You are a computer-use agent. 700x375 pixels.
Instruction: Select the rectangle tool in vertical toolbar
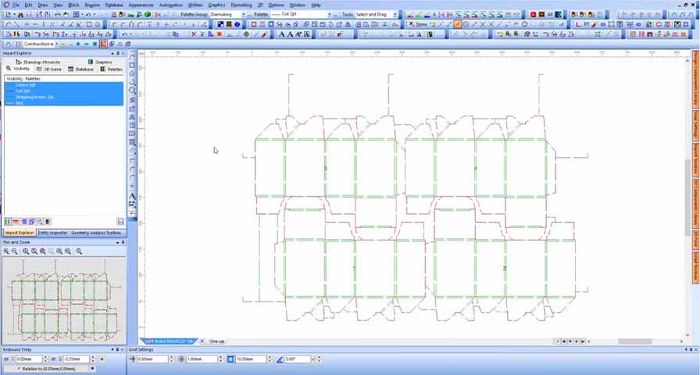[x=132, y=65]
